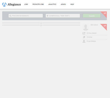Click the magnifier icon in keyword field

tap(10, 16)
